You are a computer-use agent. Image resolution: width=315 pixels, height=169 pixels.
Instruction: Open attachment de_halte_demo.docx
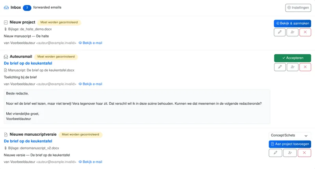tap(36, 29)
